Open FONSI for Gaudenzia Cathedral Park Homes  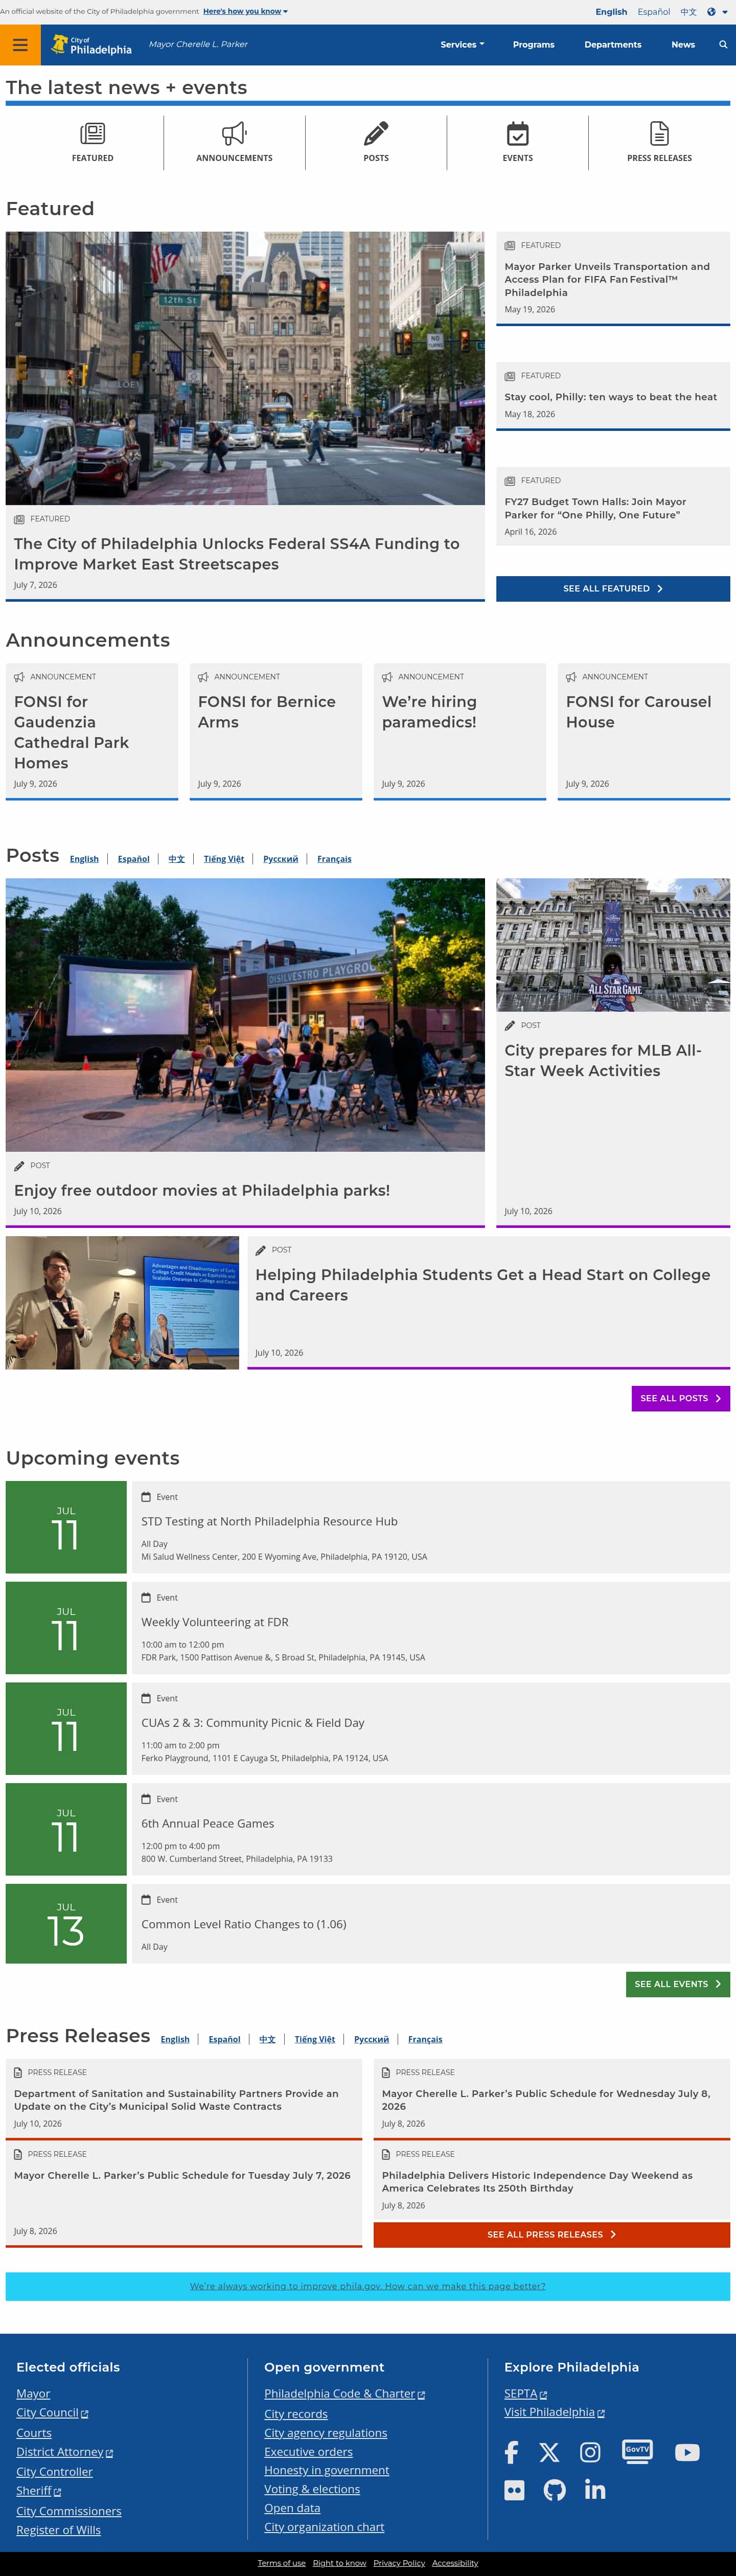[x=92, y=731]
